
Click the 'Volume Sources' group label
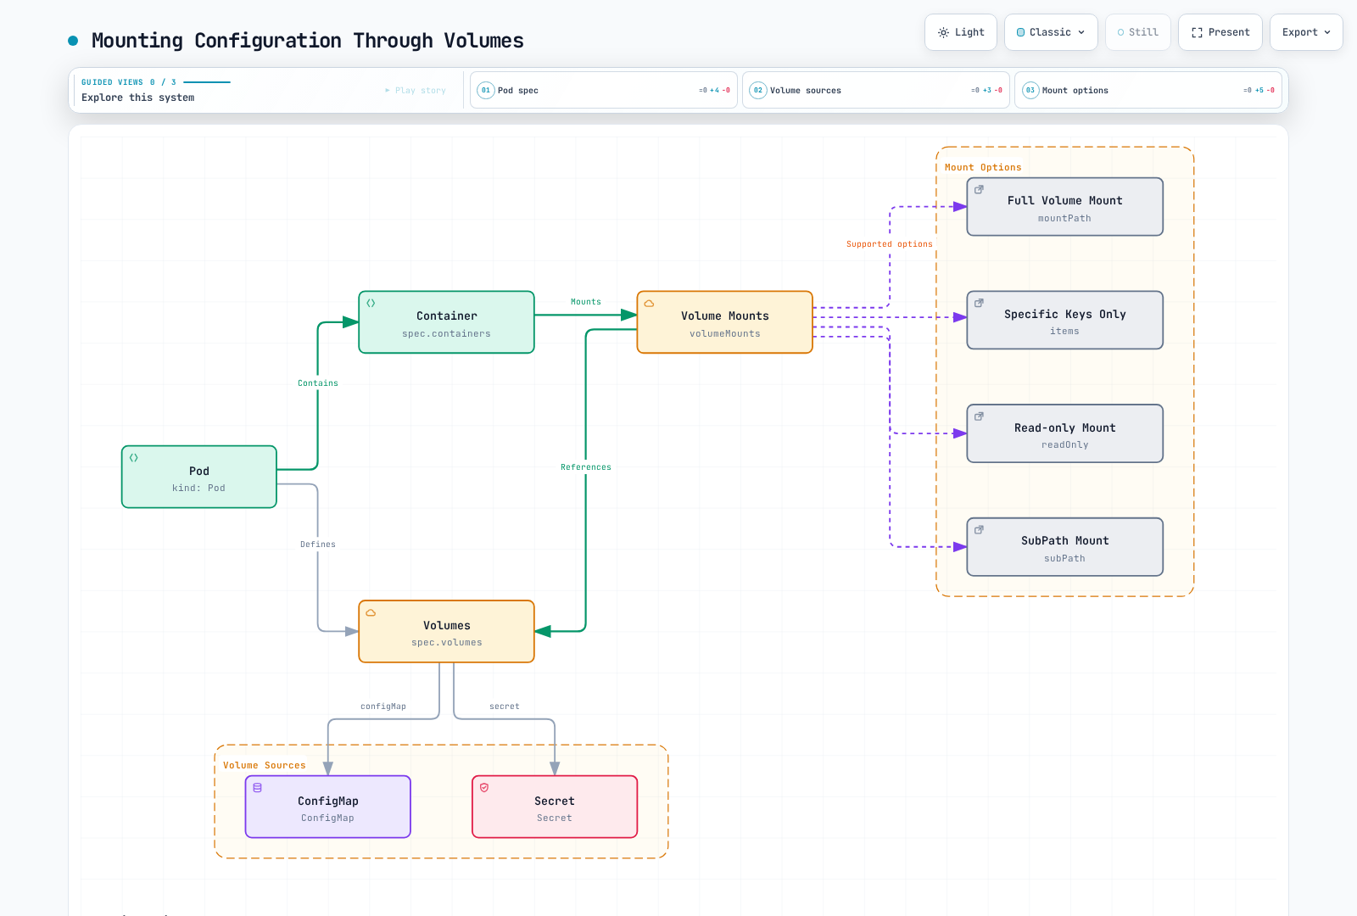point(265,765)
